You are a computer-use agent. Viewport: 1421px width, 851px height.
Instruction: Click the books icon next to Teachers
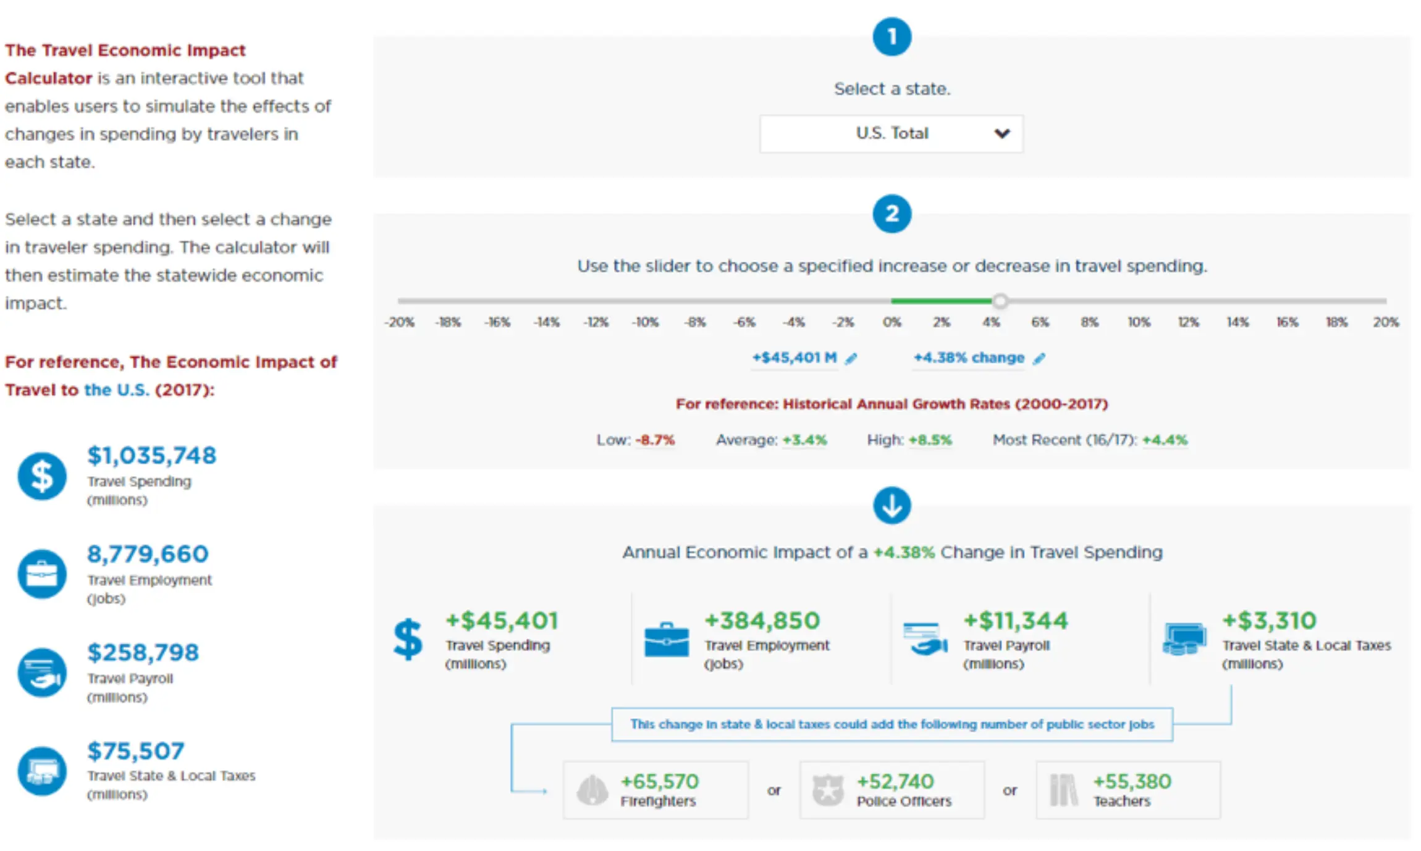tap(1064, 790)
